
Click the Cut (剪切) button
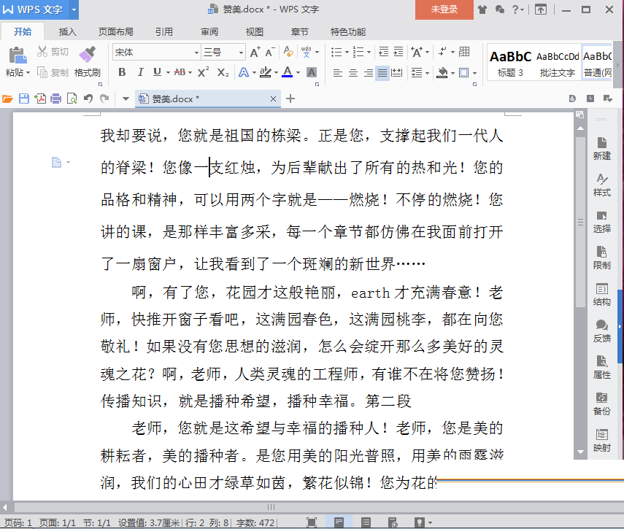pos(53,52)
